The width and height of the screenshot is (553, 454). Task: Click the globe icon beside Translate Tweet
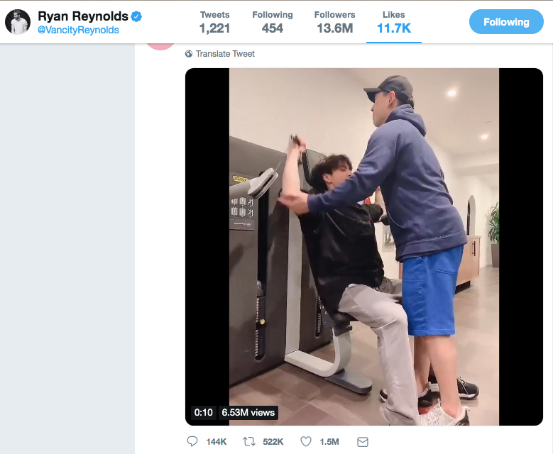point(189,54)
